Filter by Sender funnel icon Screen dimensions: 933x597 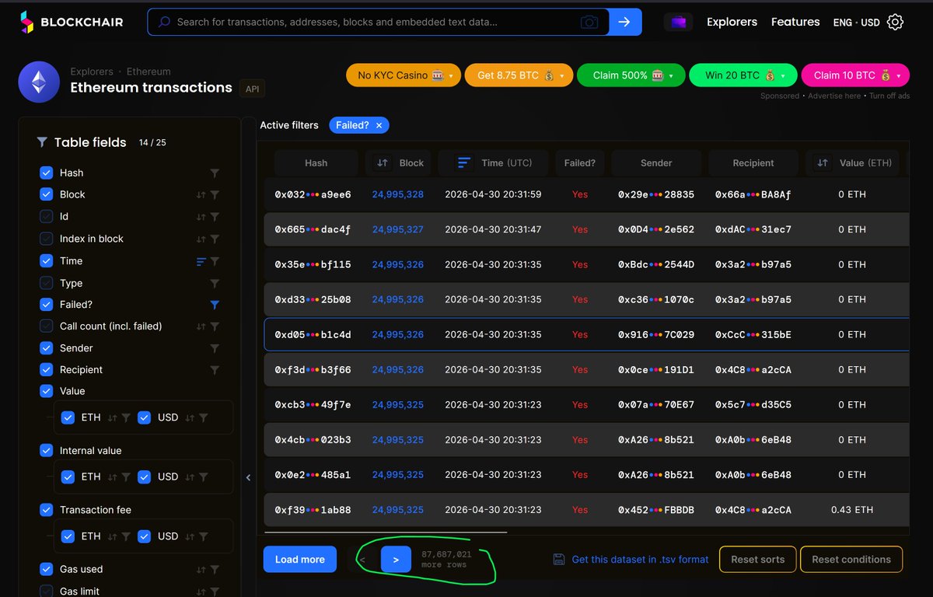[215, 348]
